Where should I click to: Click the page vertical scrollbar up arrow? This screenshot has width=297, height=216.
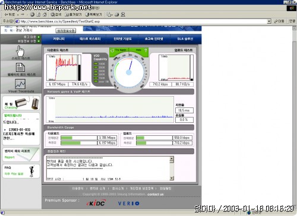click(295, 28)
